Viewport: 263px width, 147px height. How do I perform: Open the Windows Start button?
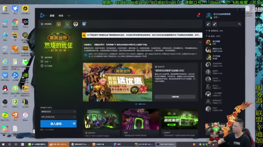[3, 144]
